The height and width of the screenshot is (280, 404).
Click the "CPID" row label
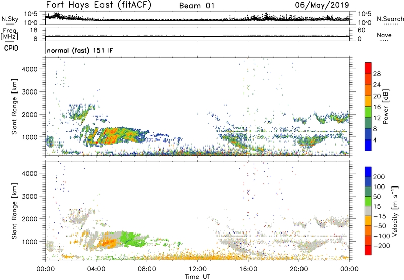tap(11, 48)
